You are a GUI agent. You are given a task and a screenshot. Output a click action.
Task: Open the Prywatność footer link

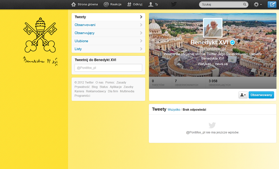(82, 87)
